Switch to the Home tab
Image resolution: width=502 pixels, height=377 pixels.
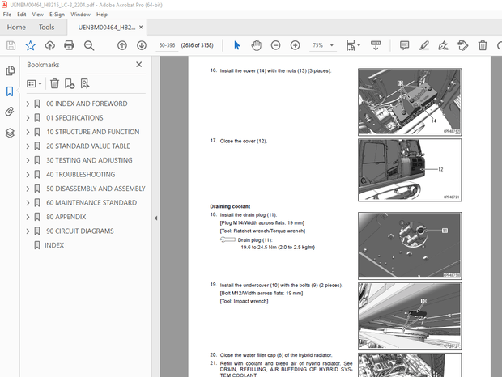(x=16, y=28)
